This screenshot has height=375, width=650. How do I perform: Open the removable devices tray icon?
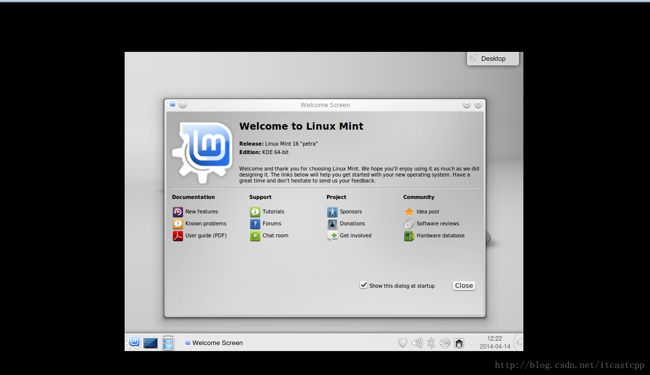pyautogui.click(x=445, y=343)
